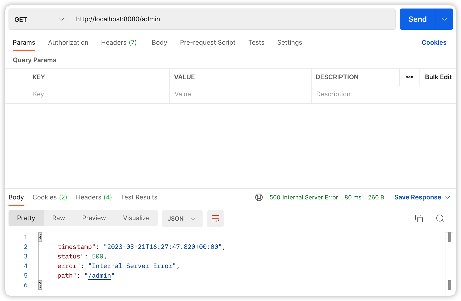Click the request URL field

[233, 19]
